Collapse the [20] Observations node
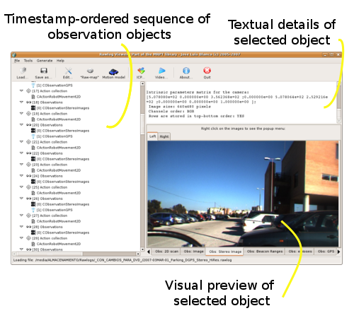Screen dimensions: 354x318 [x=21, y=124]
